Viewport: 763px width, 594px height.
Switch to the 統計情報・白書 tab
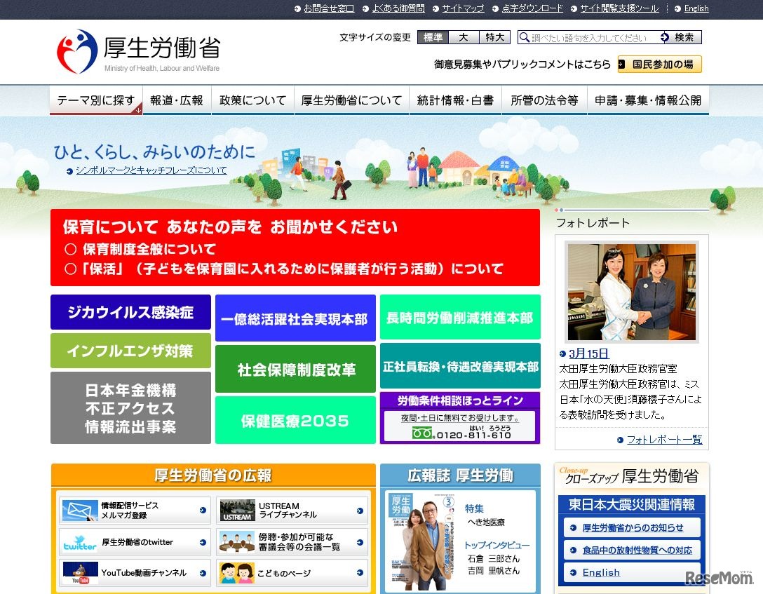pos(454,100)
